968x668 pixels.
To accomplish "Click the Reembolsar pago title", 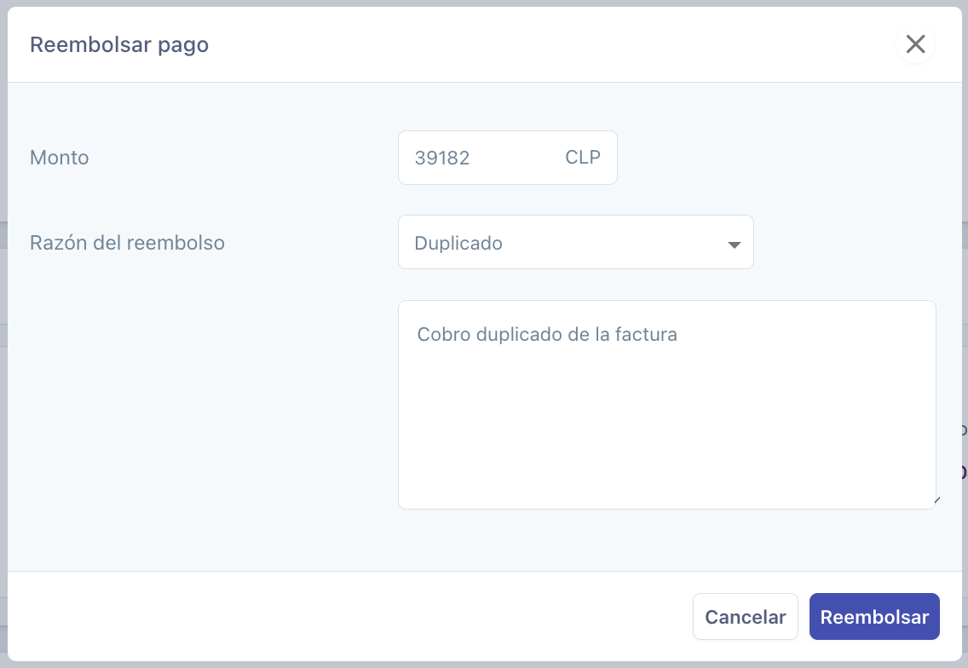I will pyautogui.click(x=119, y=44).
